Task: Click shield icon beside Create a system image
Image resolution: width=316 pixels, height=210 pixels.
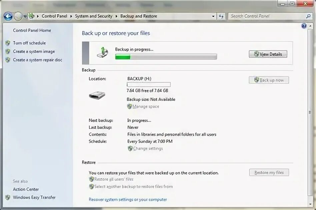Action: pyautogui.click(x=8, y=52)
